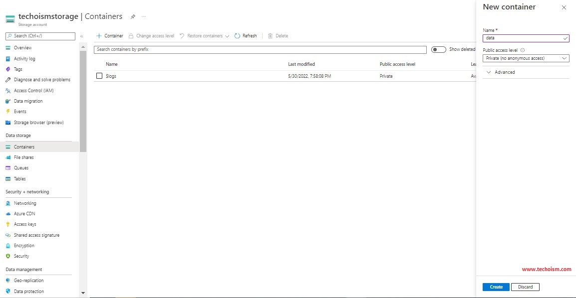Click the Events lightning icon

tap(8, 112)
